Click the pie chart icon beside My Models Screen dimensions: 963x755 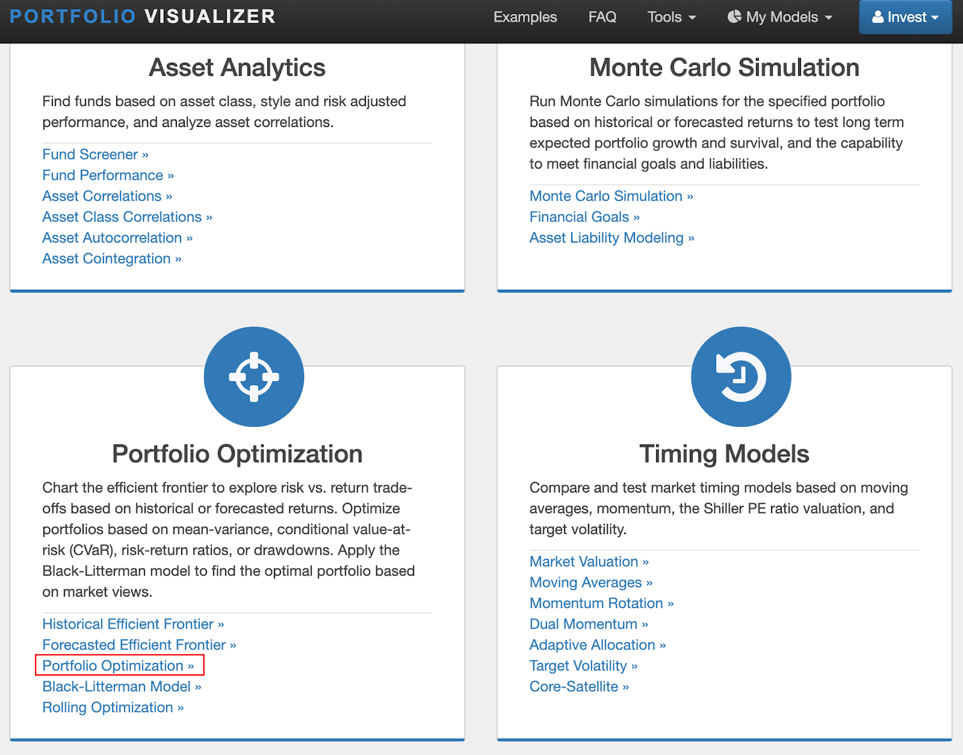(734, 16)
